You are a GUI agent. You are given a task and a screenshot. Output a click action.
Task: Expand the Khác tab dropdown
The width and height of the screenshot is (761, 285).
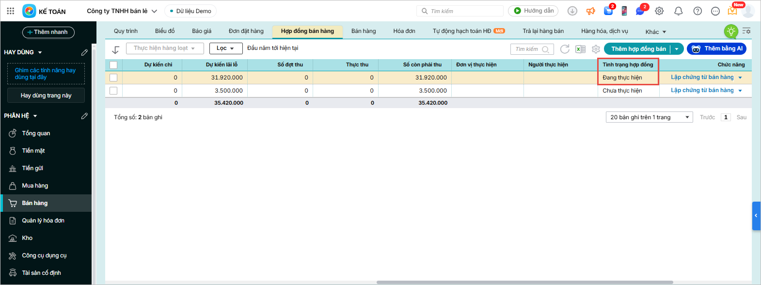tap(655, 32)
